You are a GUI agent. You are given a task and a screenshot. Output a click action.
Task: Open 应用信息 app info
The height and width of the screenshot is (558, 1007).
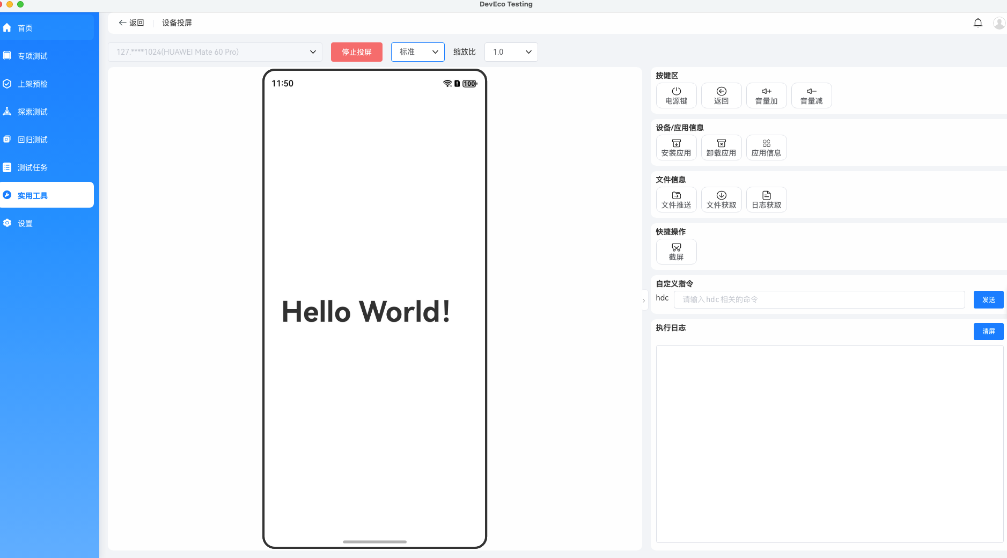pos(767,148)
